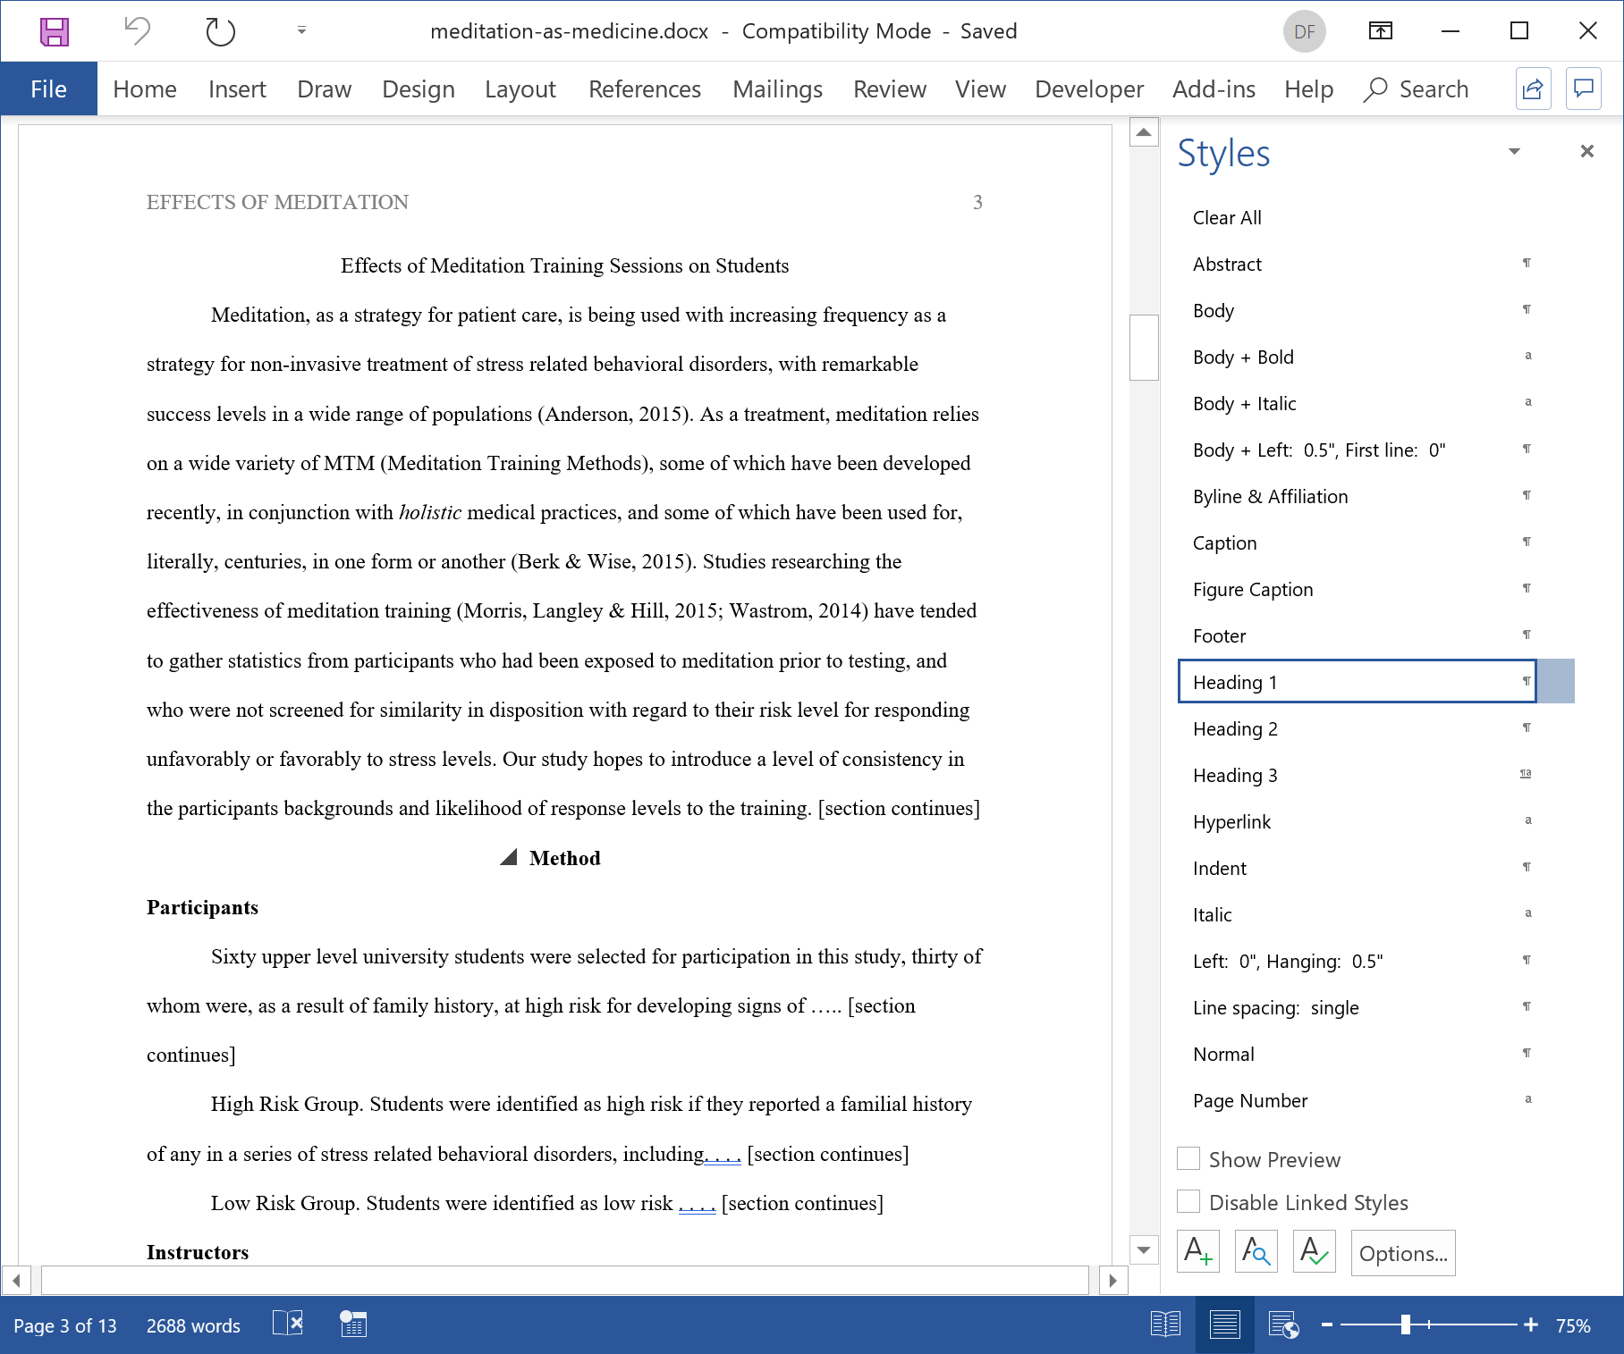Click the New Style button icon

coord(1198,1251)
